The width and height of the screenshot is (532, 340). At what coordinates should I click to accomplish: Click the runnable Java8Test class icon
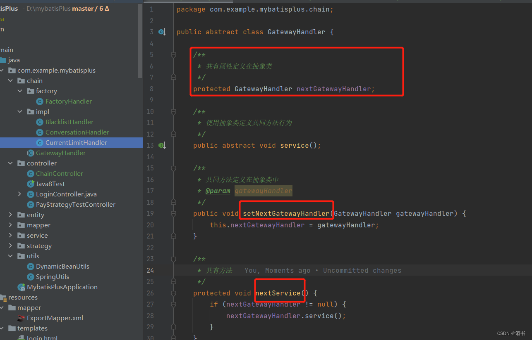(x=30, y=184)
